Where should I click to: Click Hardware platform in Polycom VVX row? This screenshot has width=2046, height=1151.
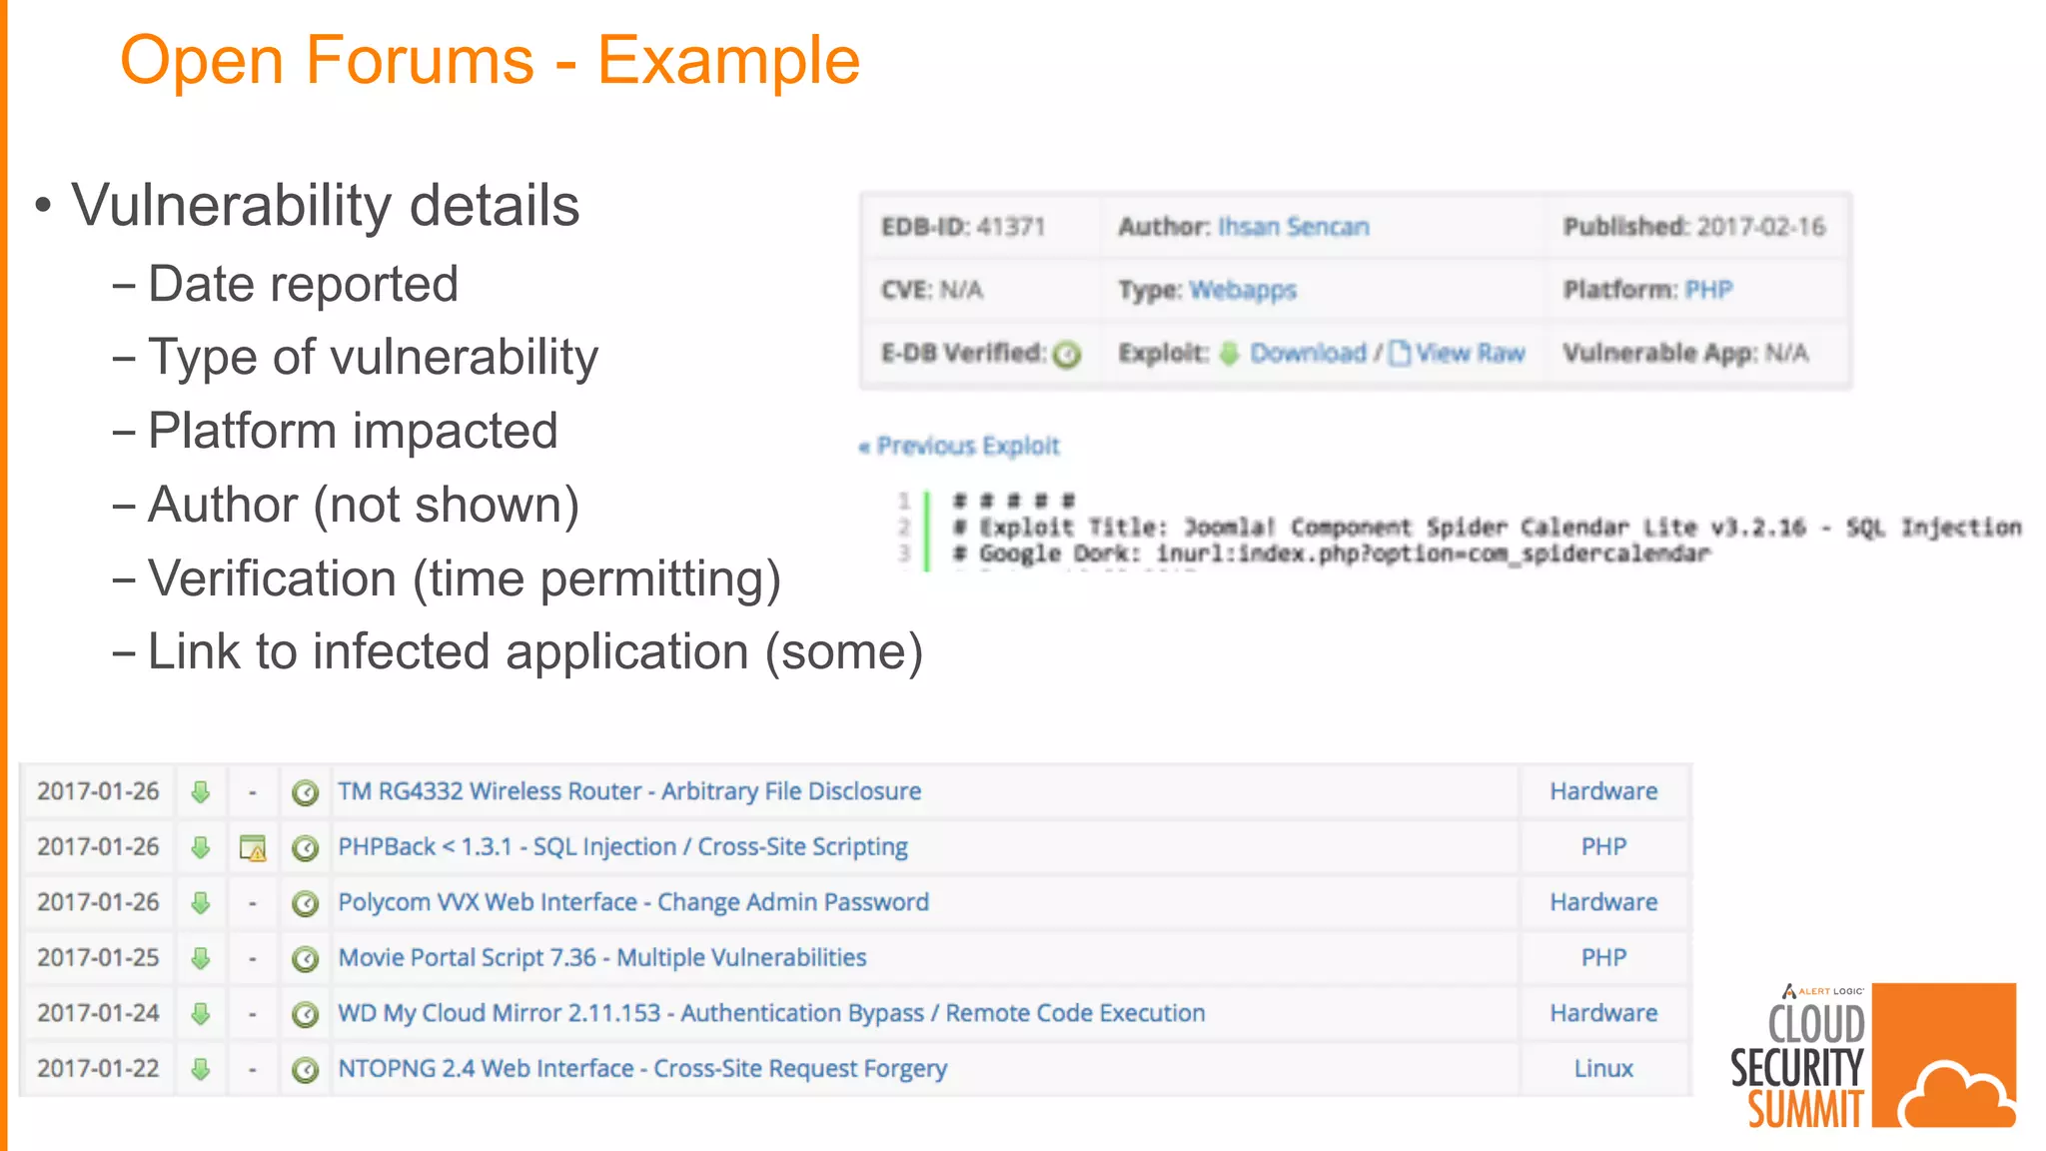pyautogui.click(x=1603, y=902)
